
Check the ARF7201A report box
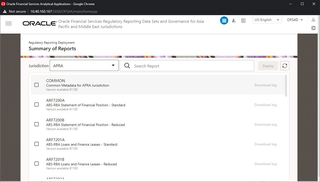point(37,144)
